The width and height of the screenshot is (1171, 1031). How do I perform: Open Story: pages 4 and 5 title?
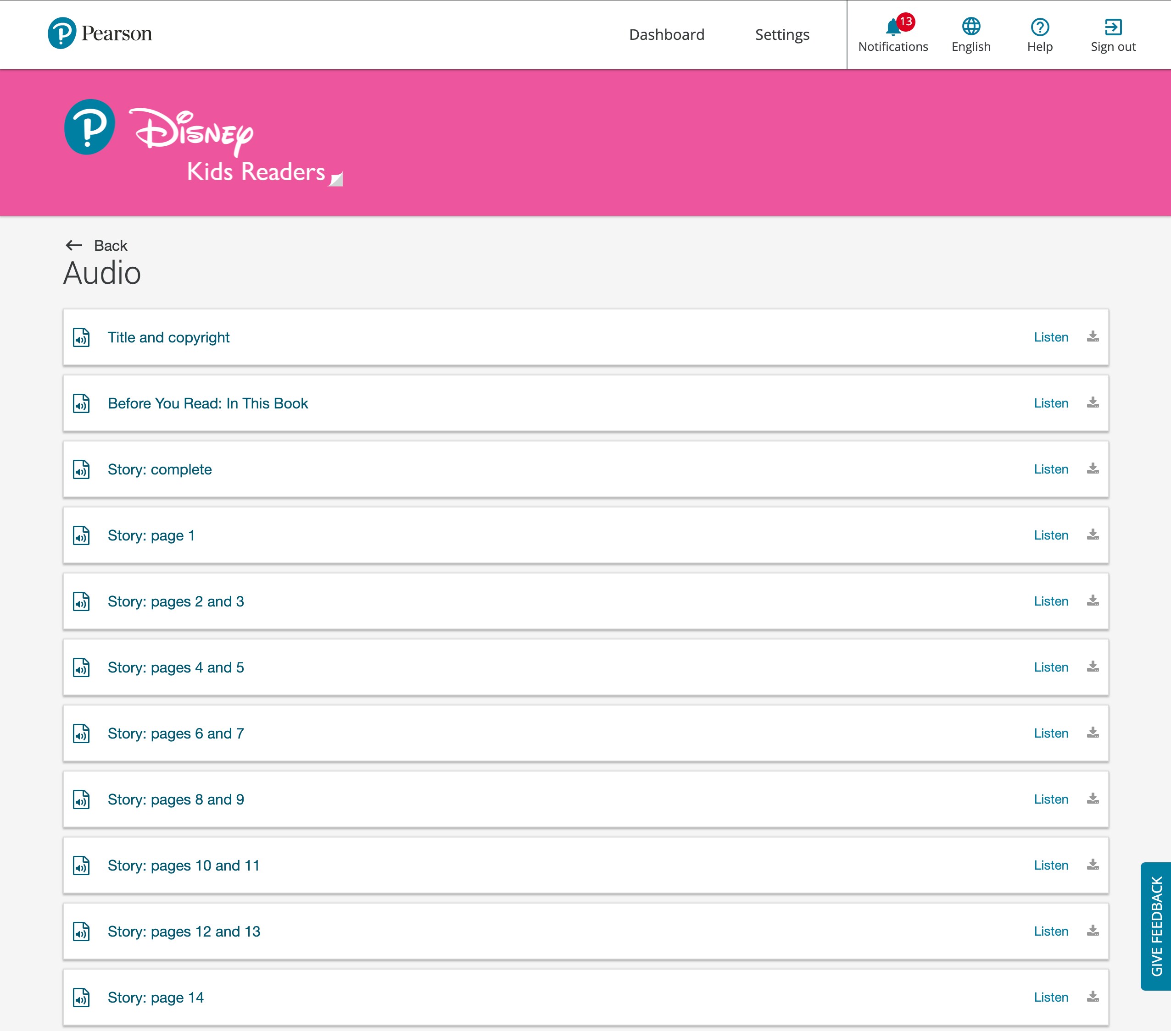175,667
